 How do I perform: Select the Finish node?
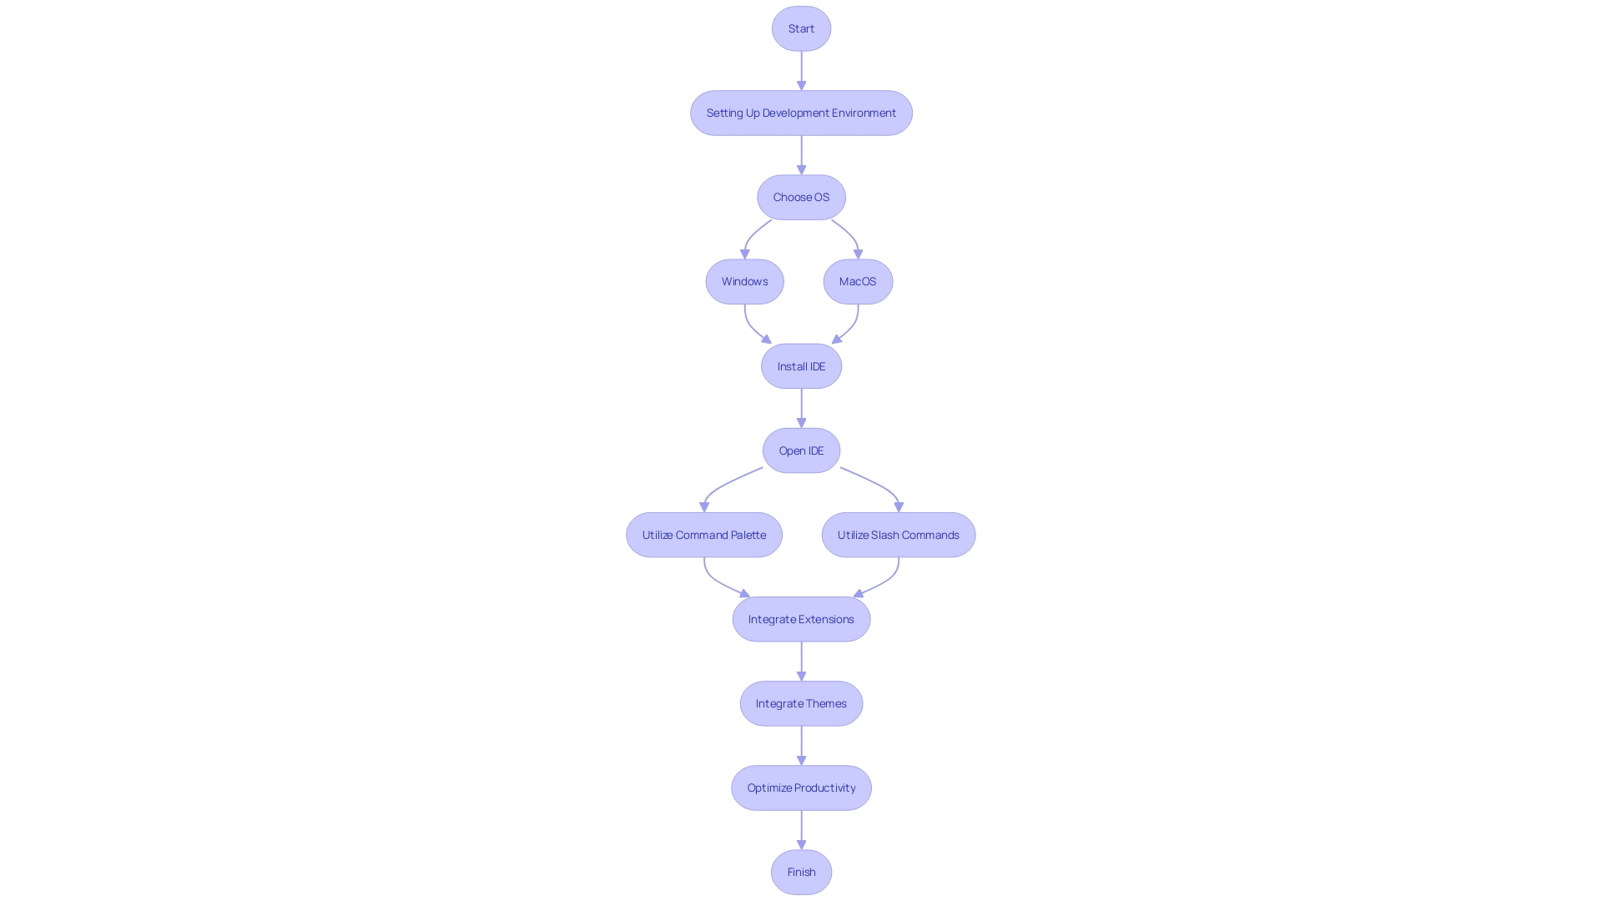coord(801,871)
